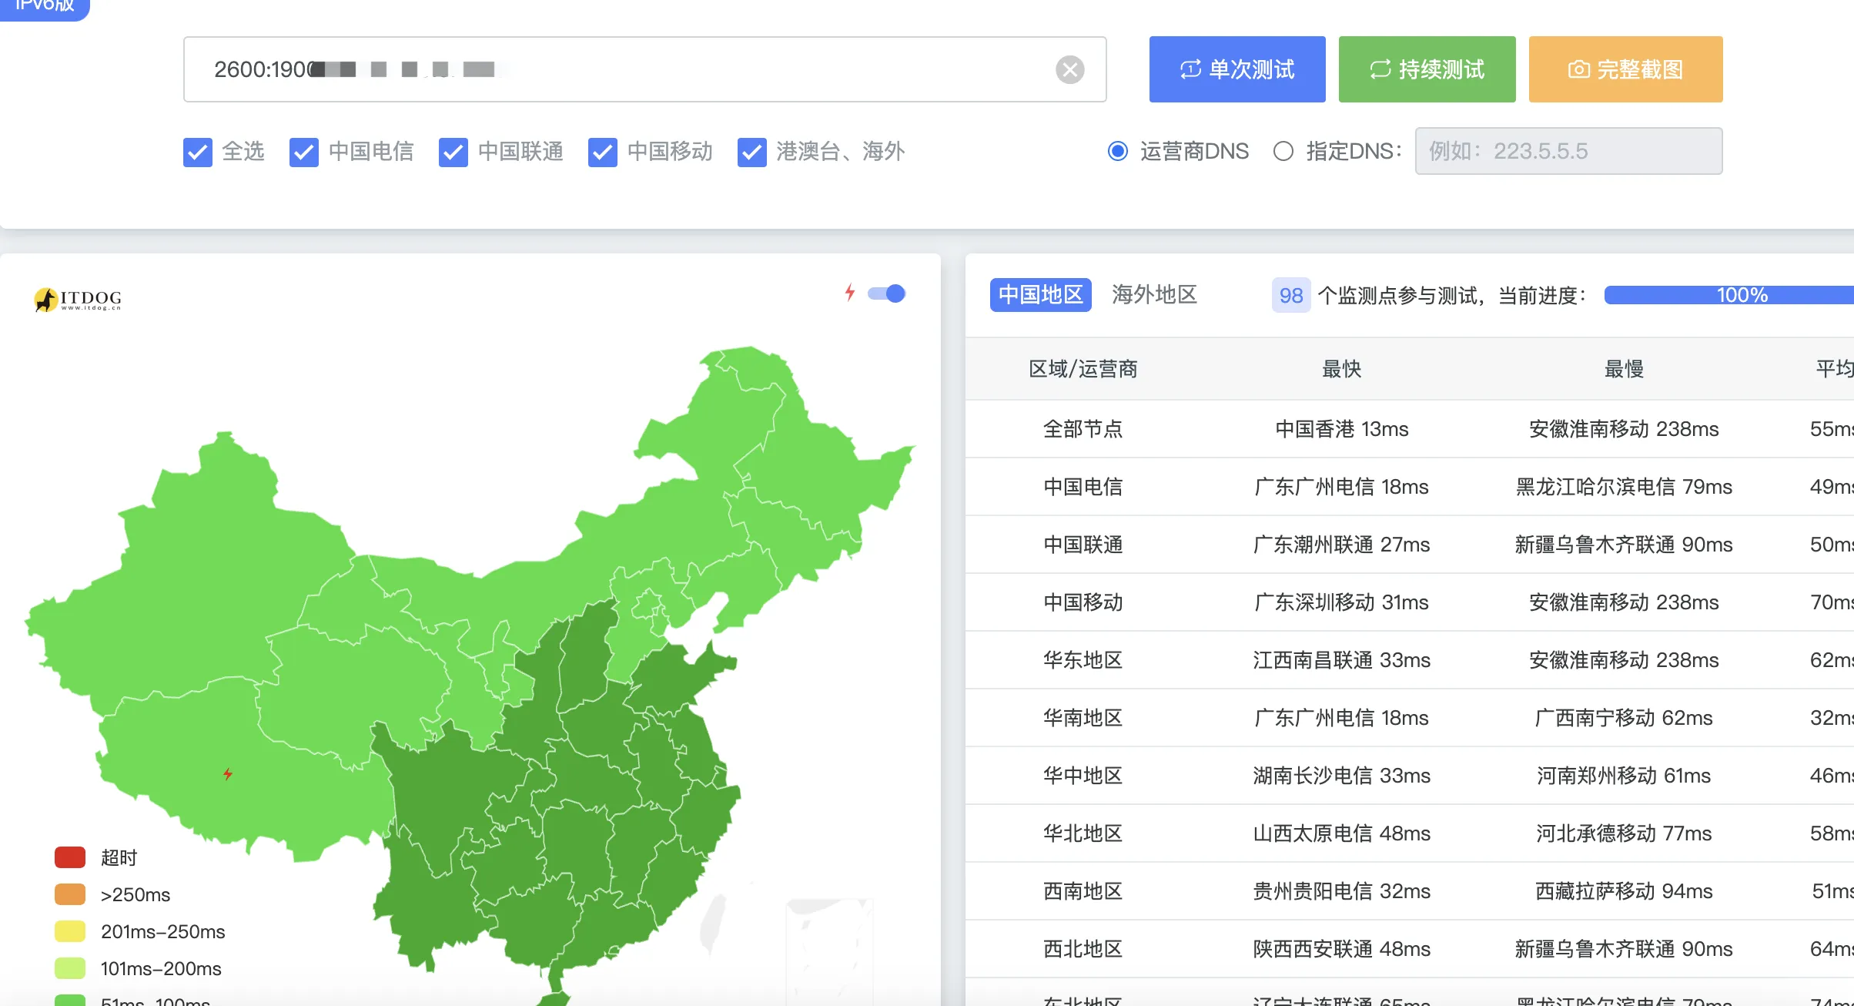
Task: Click the lightning marker on Tibet
Action: pos(228,773)
